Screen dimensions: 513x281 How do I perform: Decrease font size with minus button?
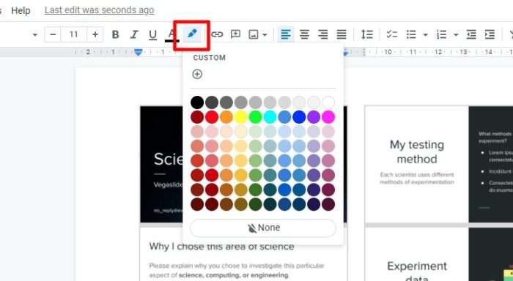(53, 34)
